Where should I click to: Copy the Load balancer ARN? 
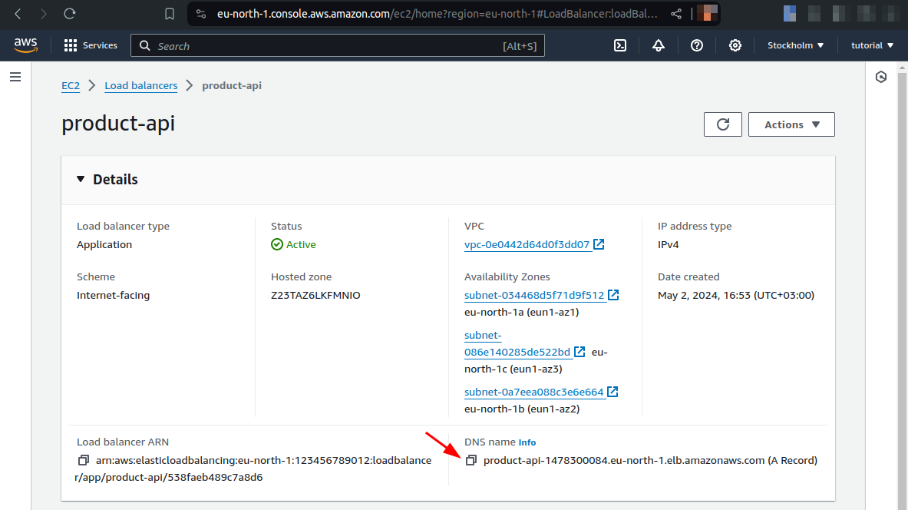(x=84, y=460)
